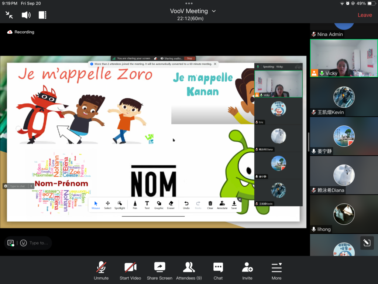Screen dimensions: 378x284
Task: Tap the annotation pencil floating button
Action: point(367,243)
